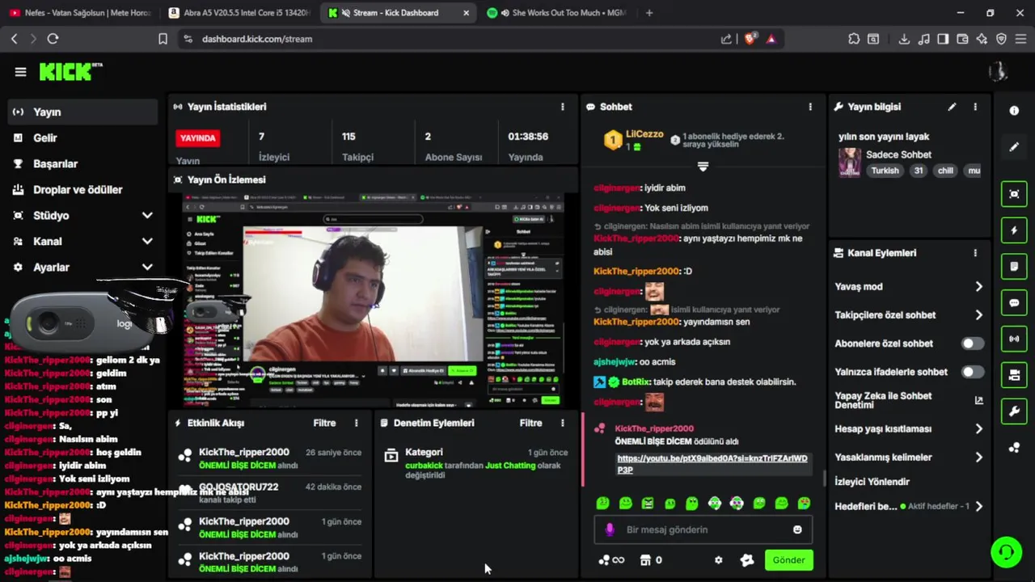The height and width of the screenshot is (582, 1035).
Task: Click the browser address bar URL
Action: click(x=257, y=39)
